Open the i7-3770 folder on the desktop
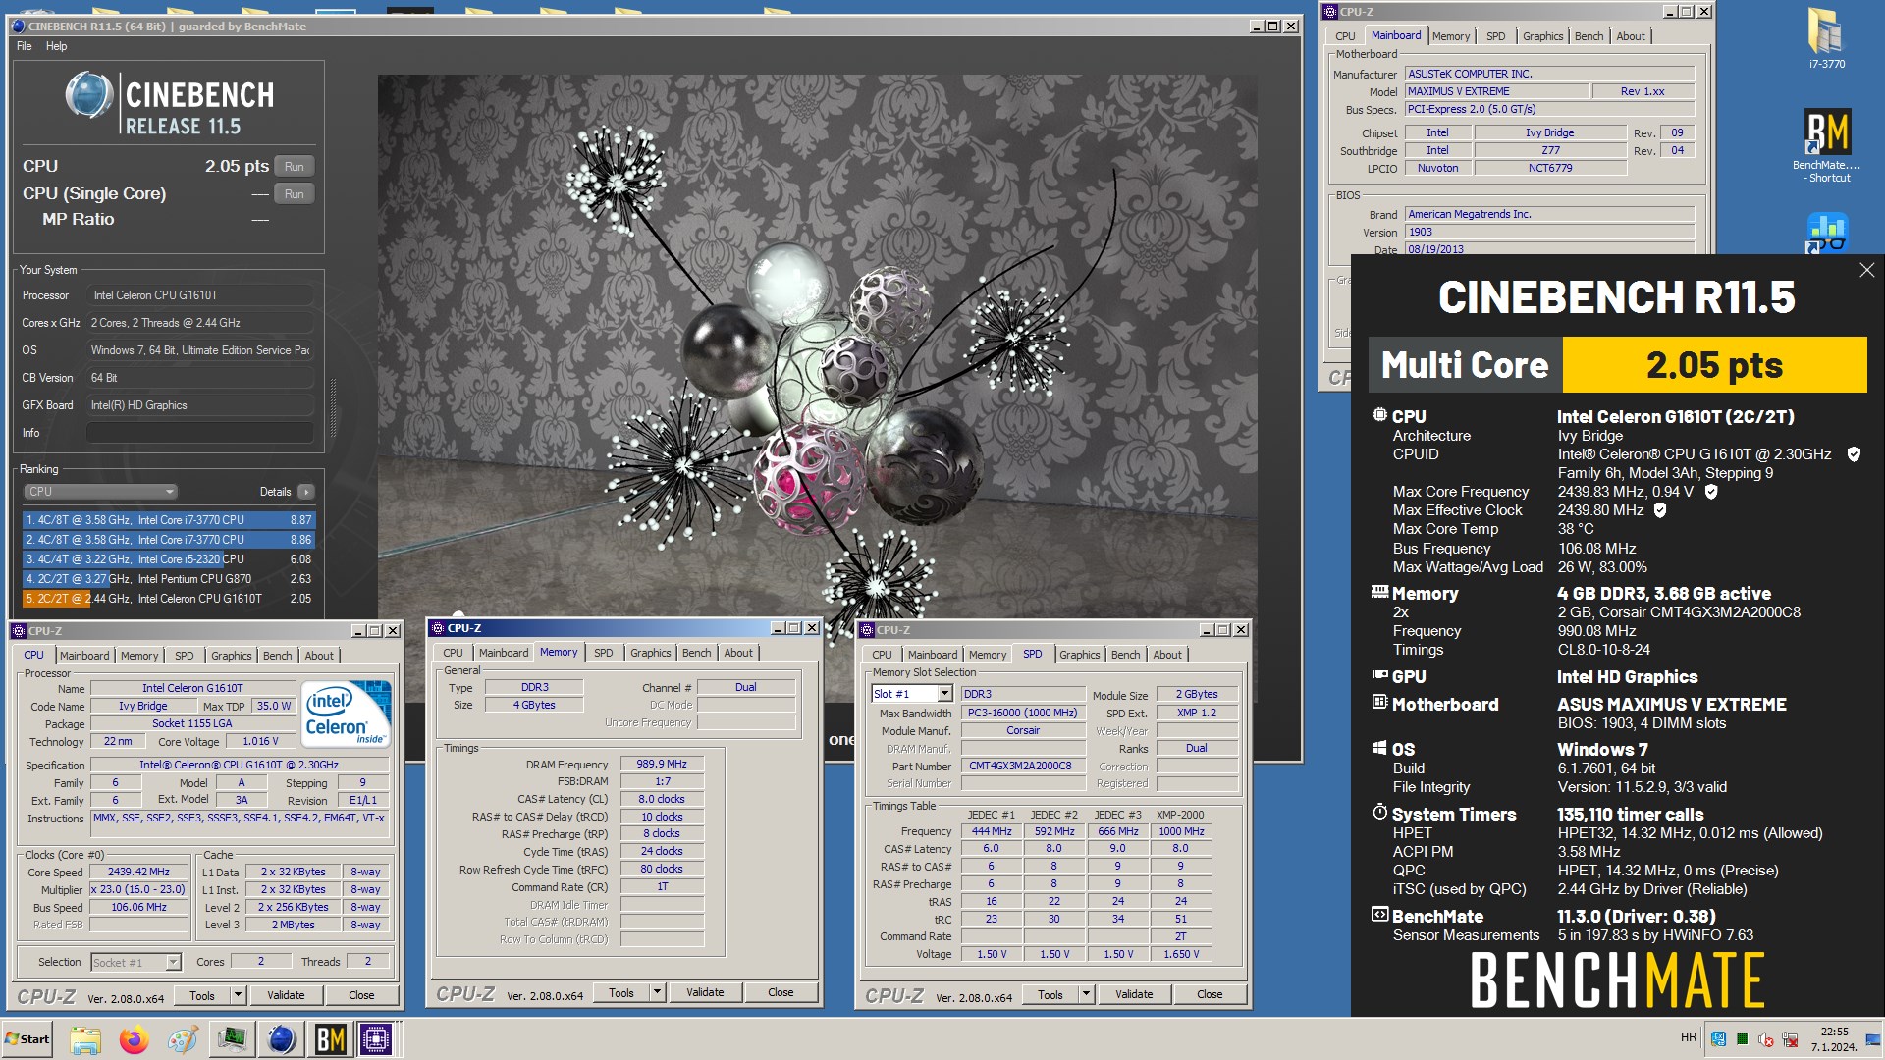 [1826, 37]
